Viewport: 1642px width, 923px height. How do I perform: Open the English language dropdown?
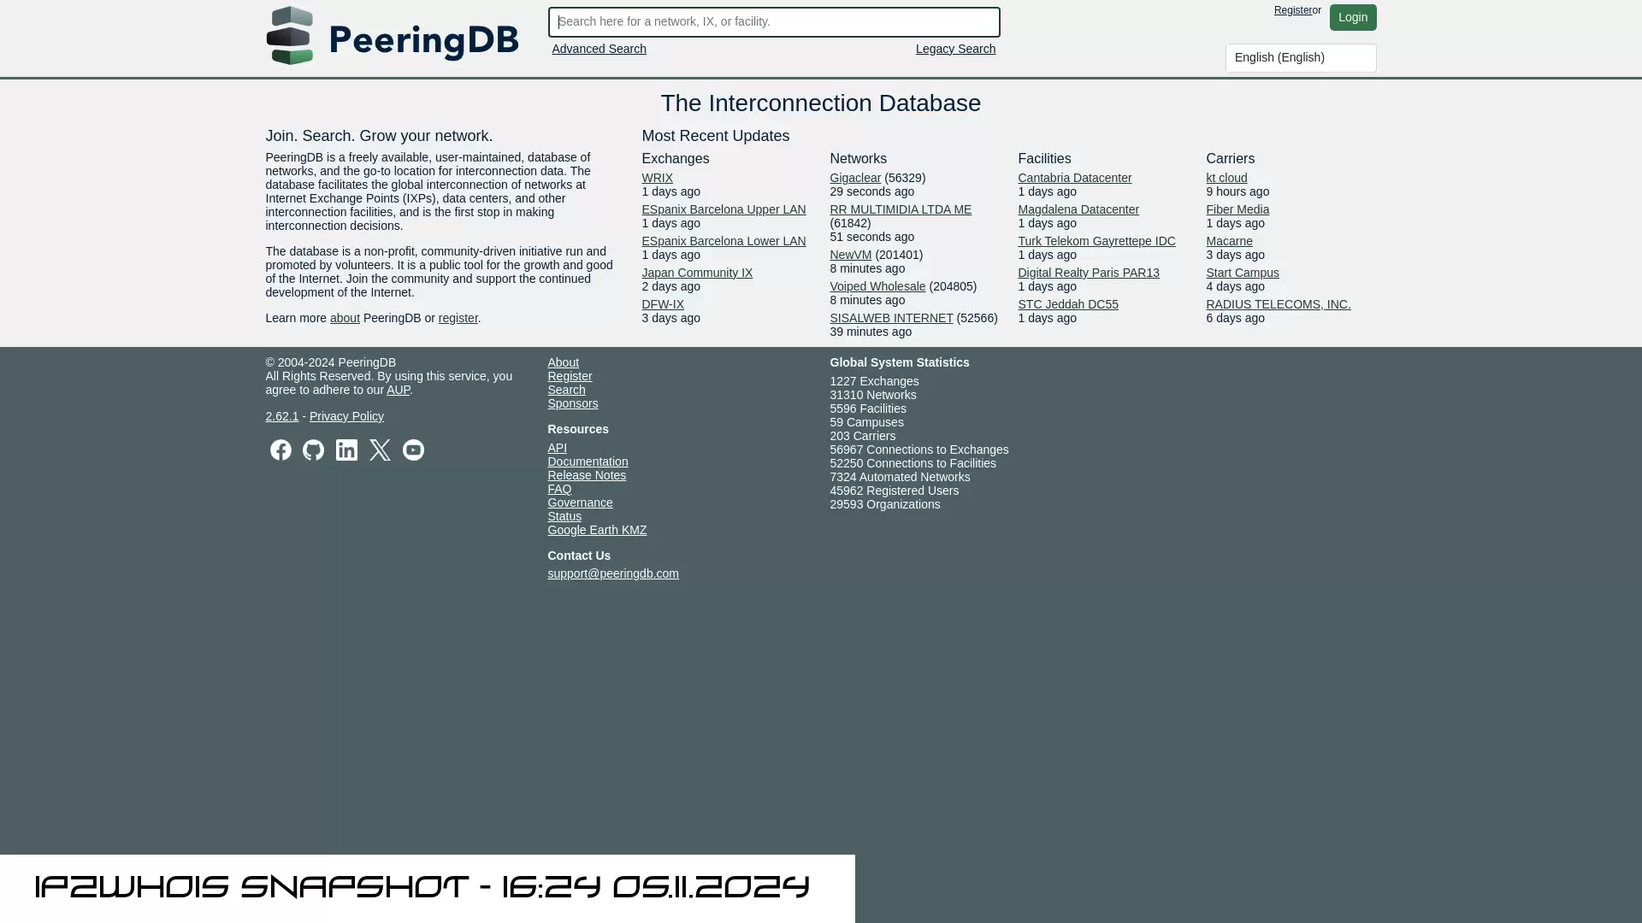click(1300, 58)
